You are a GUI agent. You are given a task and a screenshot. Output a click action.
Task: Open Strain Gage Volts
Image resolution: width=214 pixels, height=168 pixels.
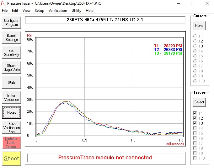coord(12,67)
